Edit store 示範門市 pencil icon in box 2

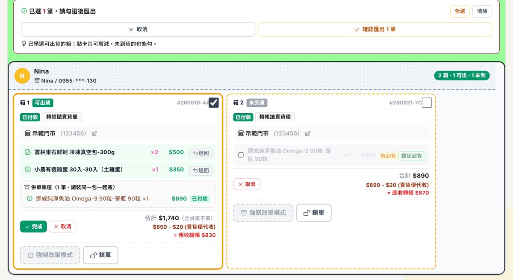[308, 133]
